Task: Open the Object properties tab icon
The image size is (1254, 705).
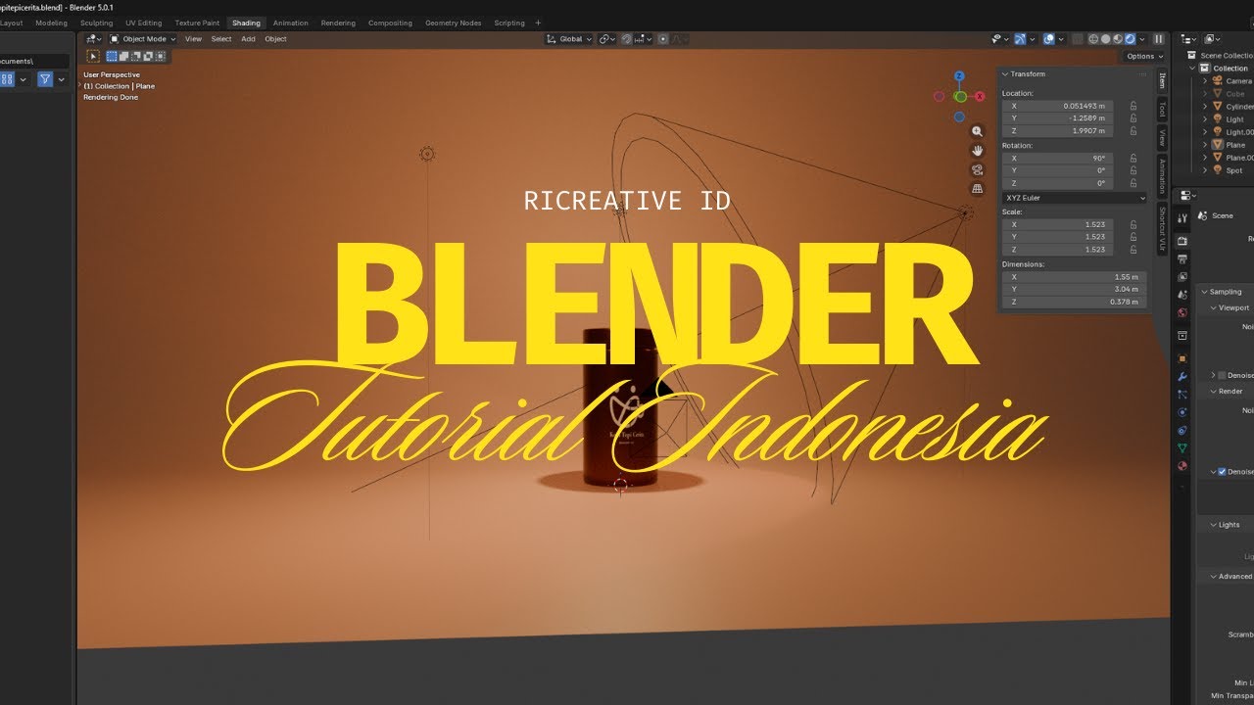Action: tap(1182, 358)
